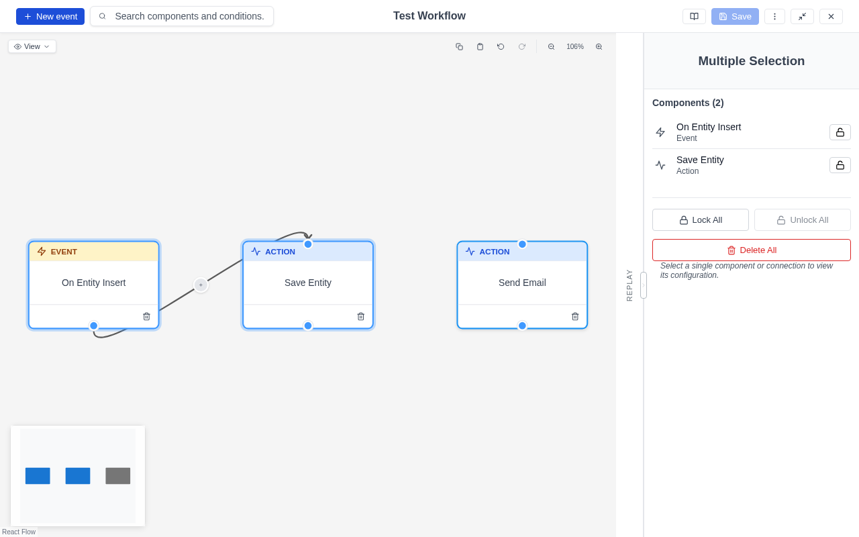Zoom in on the workflow canvas

click(598, 46)
